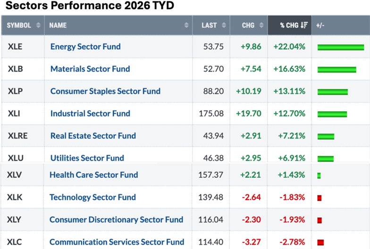
Task: Toggle the descending sort icon on % CHG
Action: pyautogui.click(x=304, y=25)
